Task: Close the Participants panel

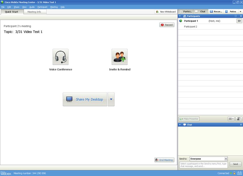Action: (241, 16)
